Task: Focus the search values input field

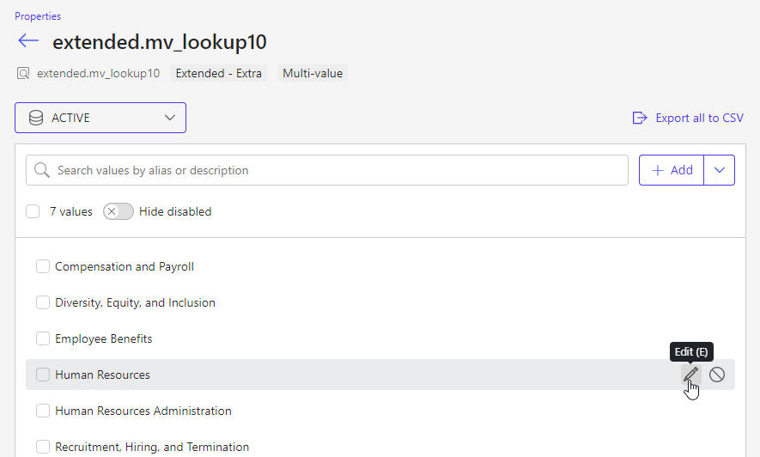Action: click(x=335, y=170)
